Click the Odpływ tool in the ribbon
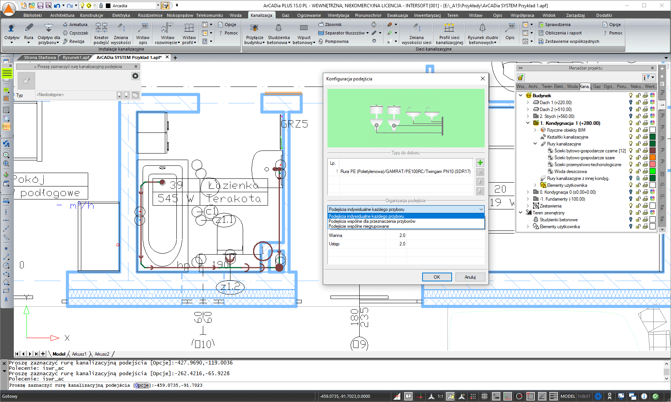 [12, 33]
